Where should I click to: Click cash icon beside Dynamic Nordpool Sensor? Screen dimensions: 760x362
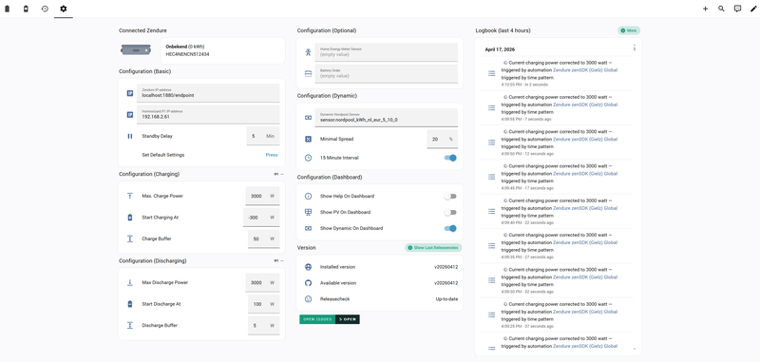pos(308,117)
